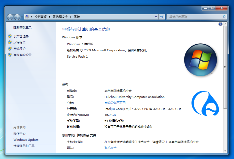
Task: Go forward with the Forward arrow button
Action: [x=17, y=17]
